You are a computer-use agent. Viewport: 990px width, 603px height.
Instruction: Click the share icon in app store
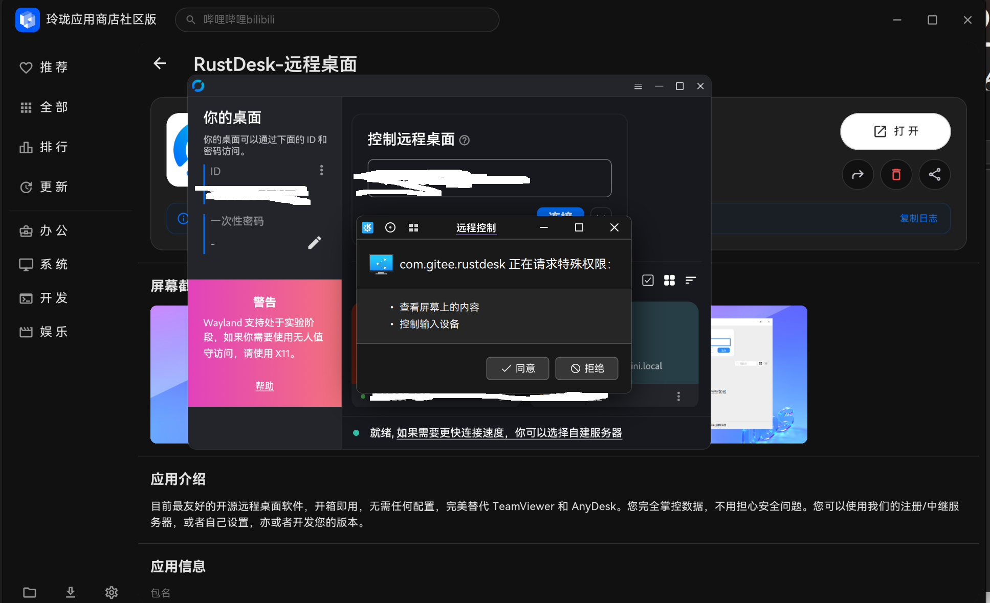click(935, 175)
